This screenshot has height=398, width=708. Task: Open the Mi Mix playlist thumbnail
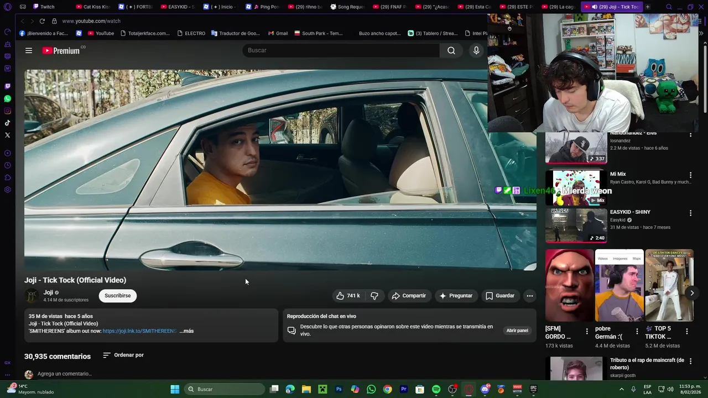tap(576, 188)
